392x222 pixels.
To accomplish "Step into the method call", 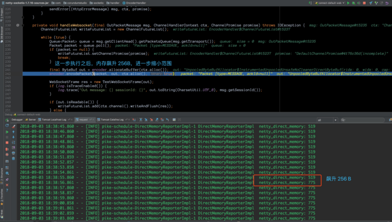I will pyautogui.click(x=146, y=120).
